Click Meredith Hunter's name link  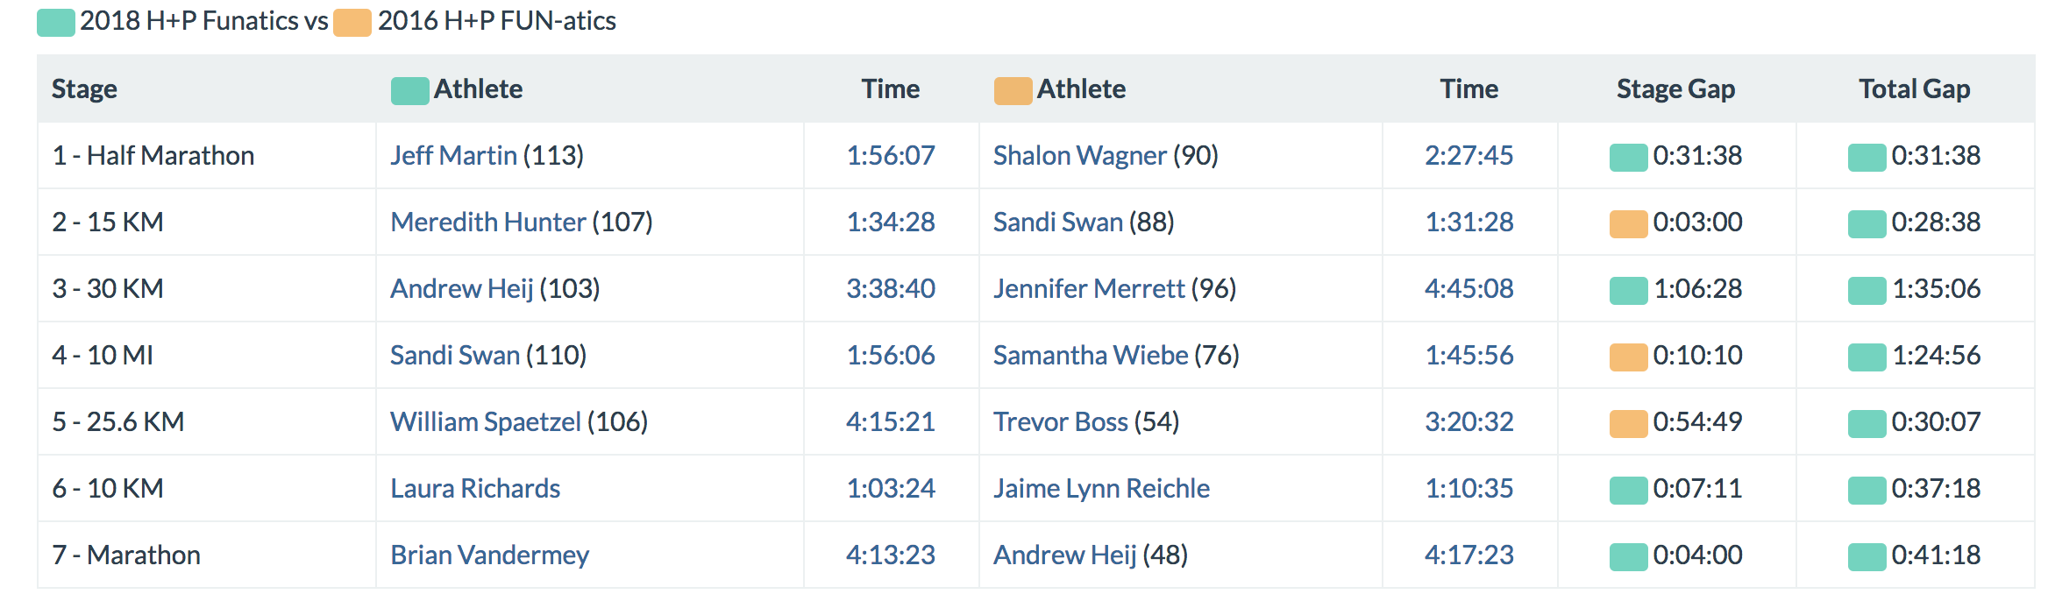487,222
